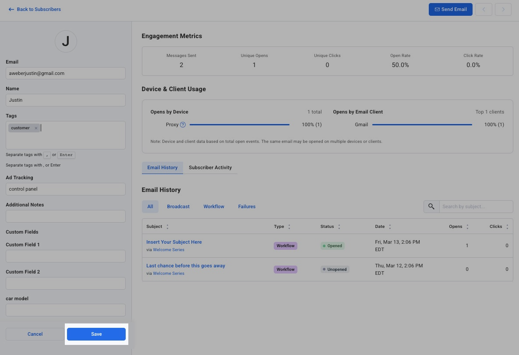Go to next subscriber chevron
The width and height of the screenshot is (519, 355).
[503, 9]
